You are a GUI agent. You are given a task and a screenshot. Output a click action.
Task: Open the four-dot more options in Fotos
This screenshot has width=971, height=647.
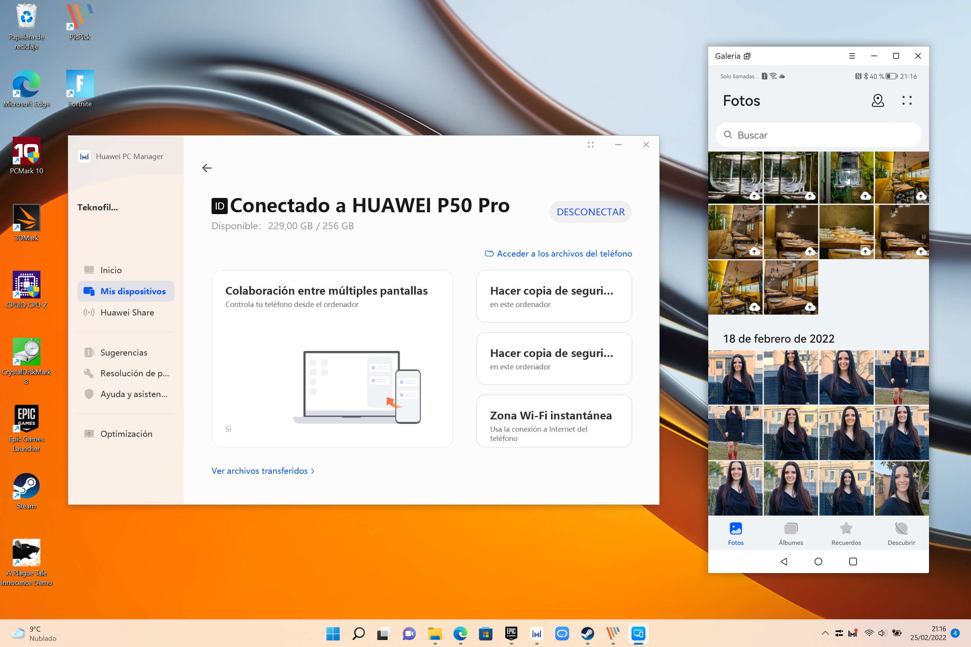point(907,100)
